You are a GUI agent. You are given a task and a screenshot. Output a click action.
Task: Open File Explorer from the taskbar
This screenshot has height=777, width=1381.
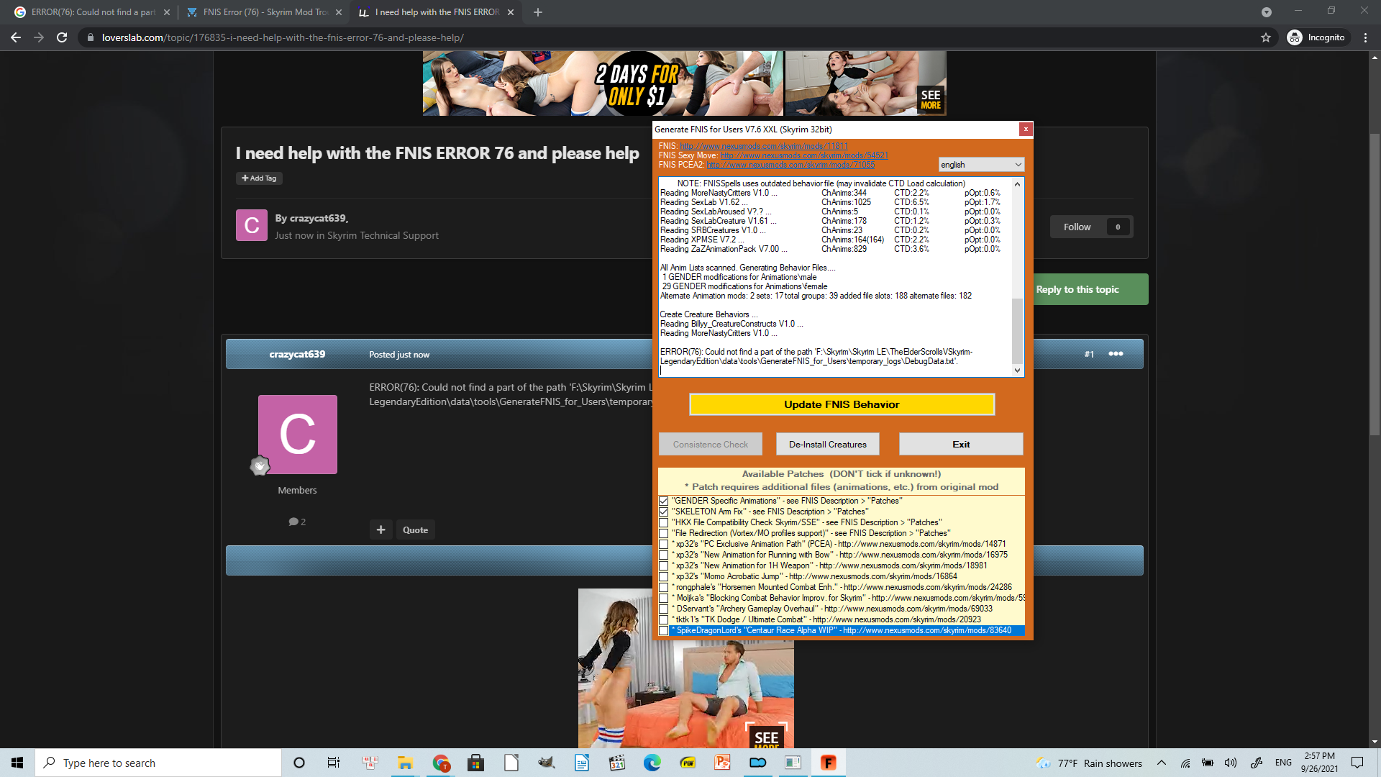[405, 763]
